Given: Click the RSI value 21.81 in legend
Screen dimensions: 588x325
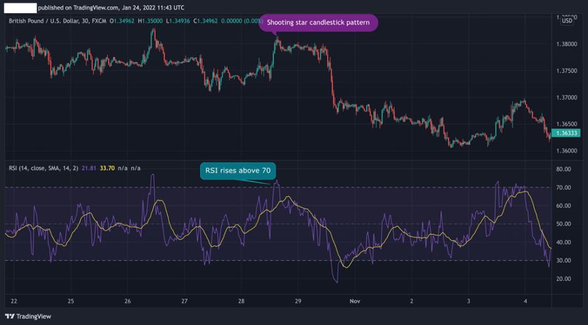Looking at the screenshot, I should pyautogui.click(x=89, y=168).
